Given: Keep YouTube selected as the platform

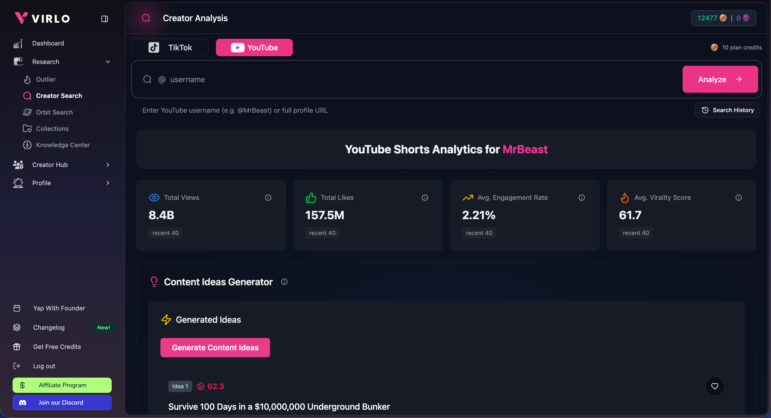Looking at the screenshot, I should pyautogui.click(x=254, y=47).
